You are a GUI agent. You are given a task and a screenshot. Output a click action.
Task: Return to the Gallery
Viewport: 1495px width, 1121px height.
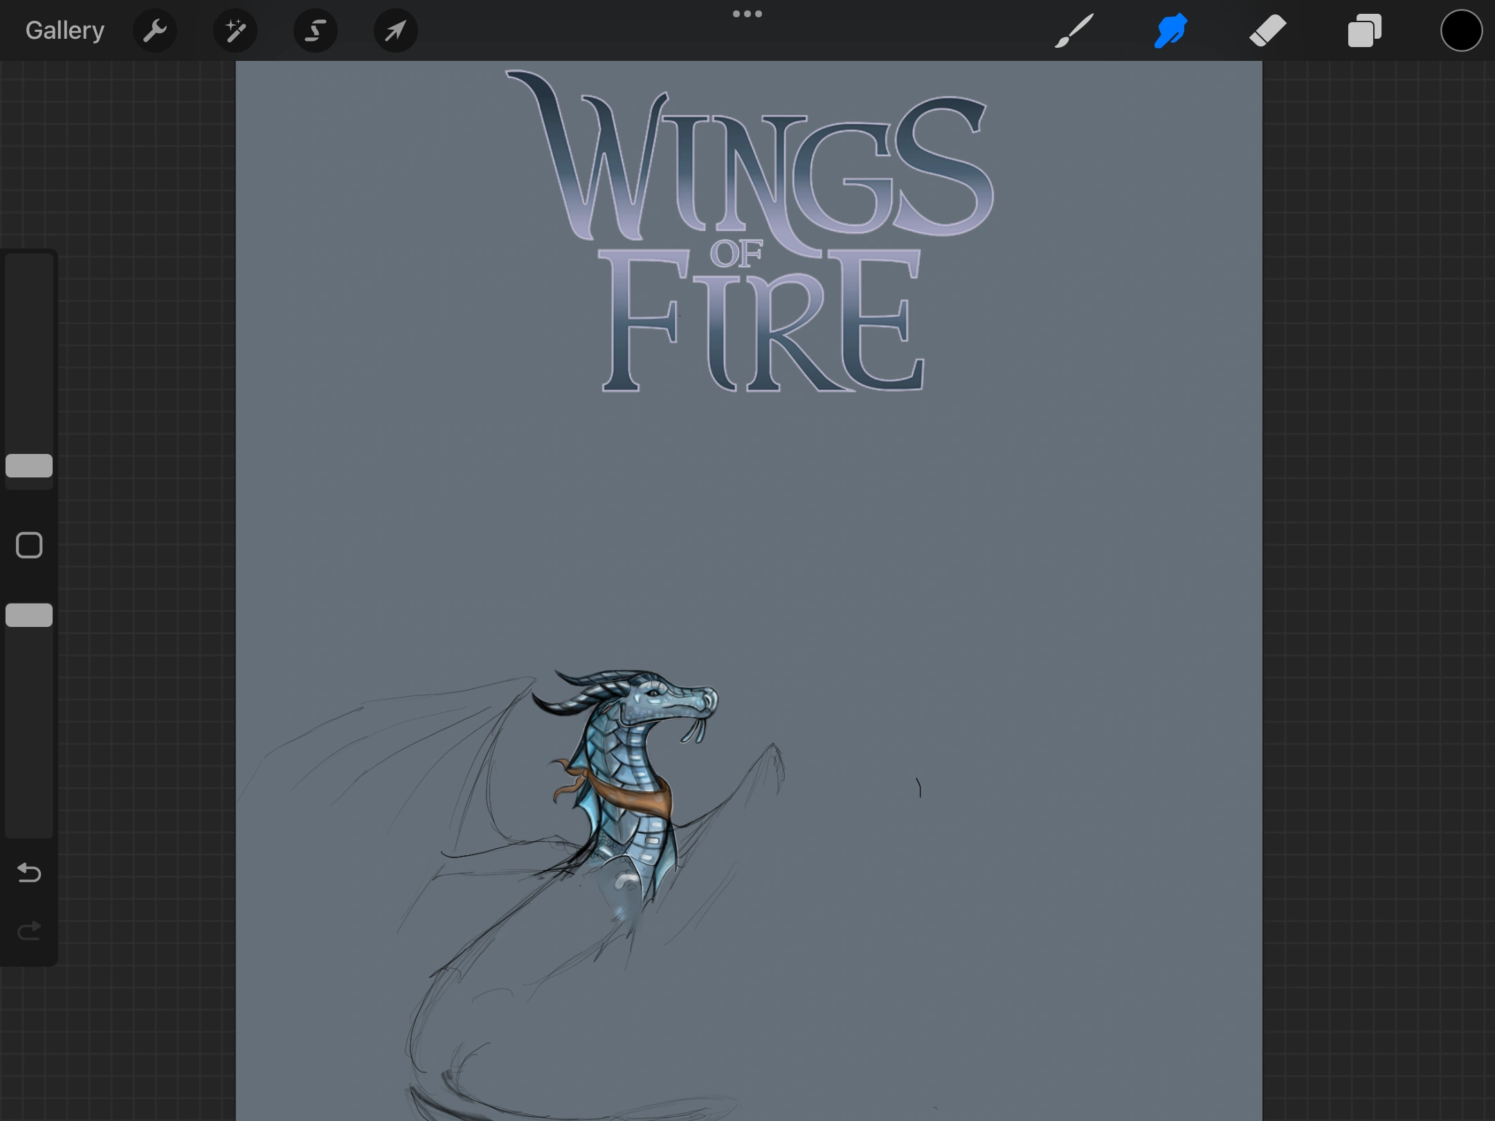64,30
